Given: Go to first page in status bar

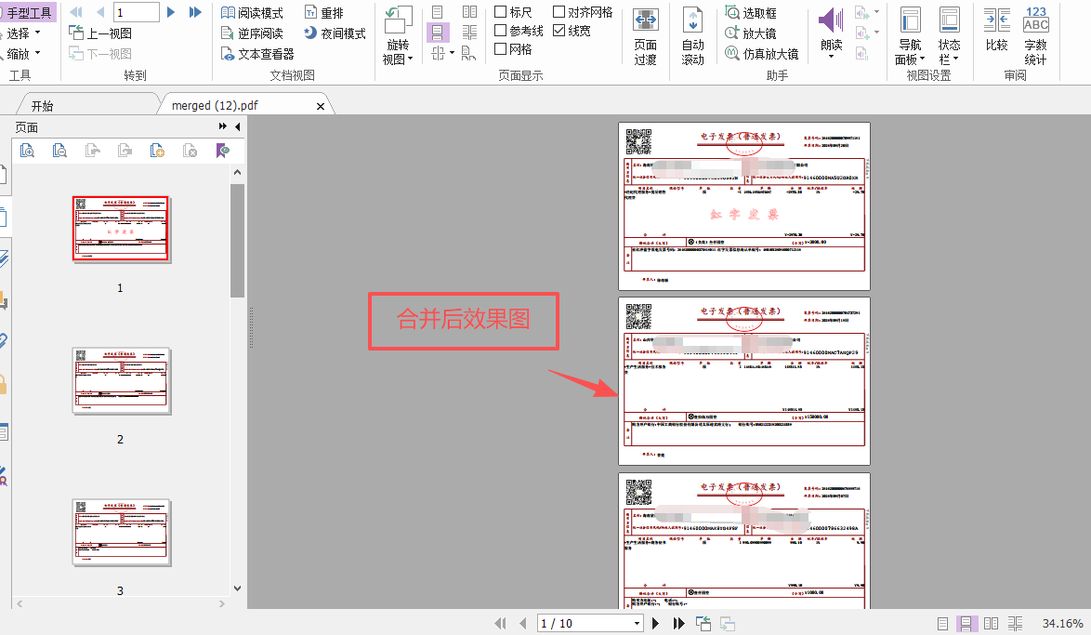Looking at the screenshot, I should 500,623.
